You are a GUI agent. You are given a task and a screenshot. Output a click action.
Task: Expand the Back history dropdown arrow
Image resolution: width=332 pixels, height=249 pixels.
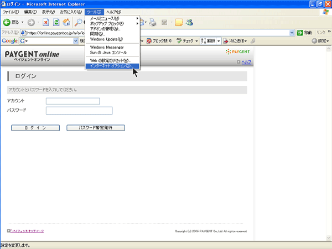(x=23, y=22)
